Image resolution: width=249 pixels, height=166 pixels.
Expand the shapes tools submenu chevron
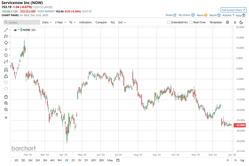tap(10, 43)
